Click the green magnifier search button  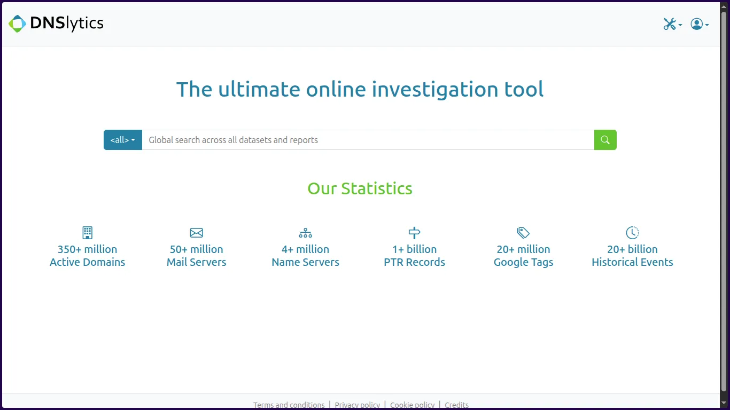(605, 140)
